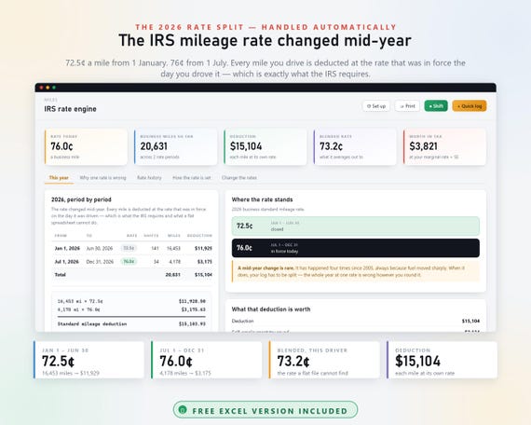Click the 20,631 total miles cell in table

click(172, 275)
